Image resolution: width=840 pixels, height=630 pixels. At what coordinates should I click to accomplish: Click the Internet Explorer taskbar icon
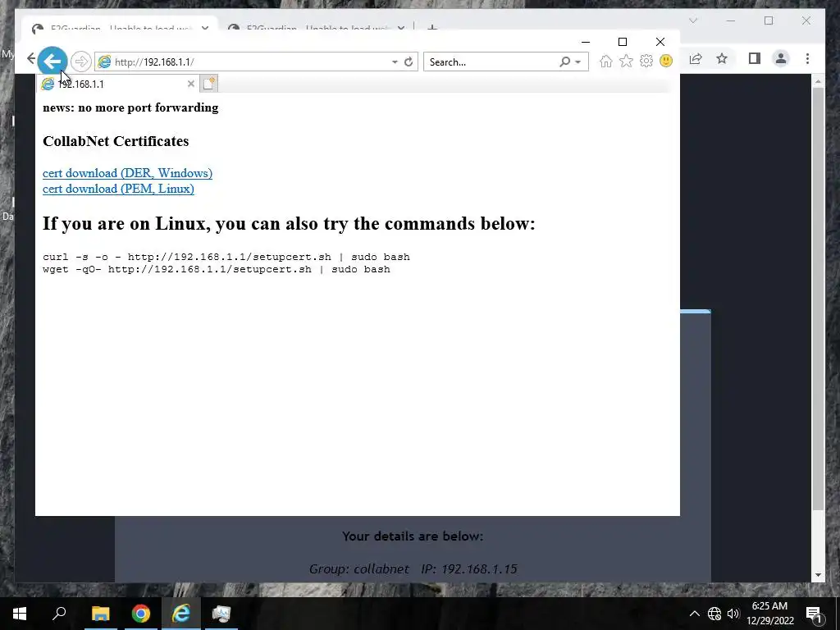(x=181, y=614)
